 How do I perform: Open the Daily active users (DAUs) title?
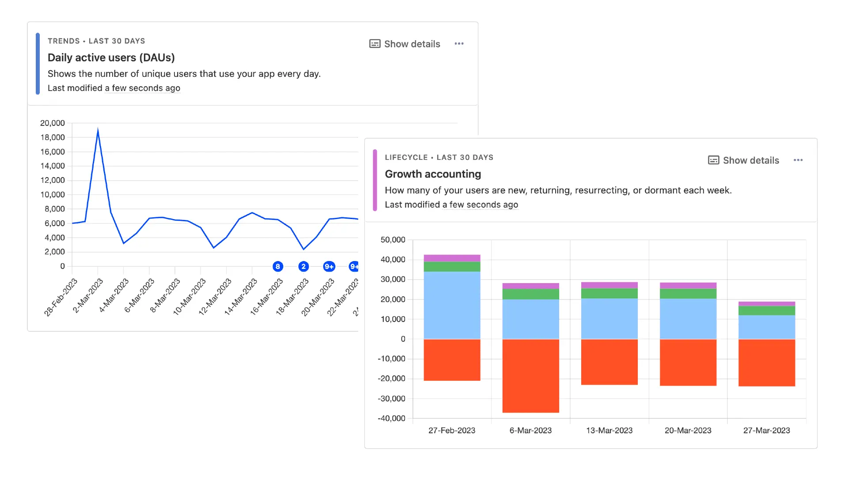click(111, 58)
